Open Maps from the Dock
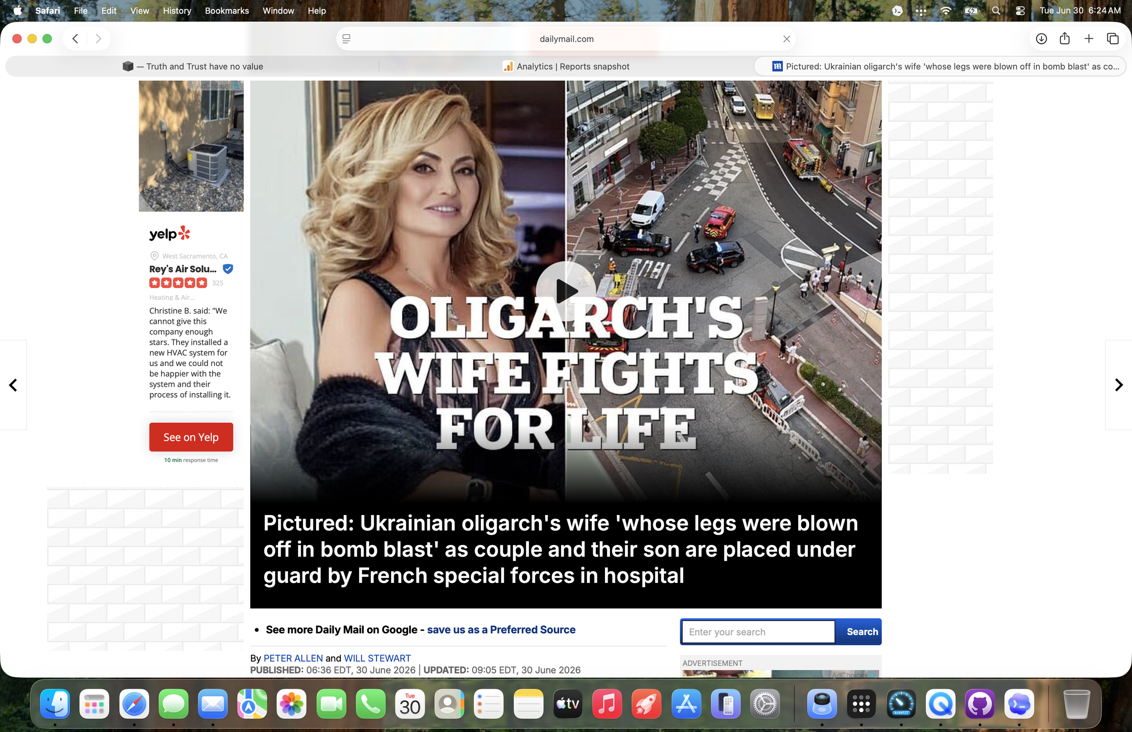 click(x=252, y=704)
